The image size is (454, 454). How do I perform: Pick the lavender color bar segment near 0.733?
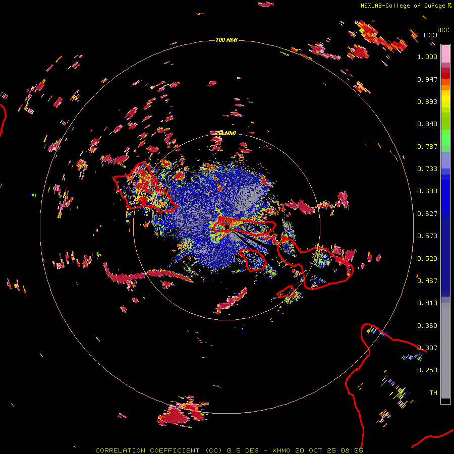coord(445,160)
